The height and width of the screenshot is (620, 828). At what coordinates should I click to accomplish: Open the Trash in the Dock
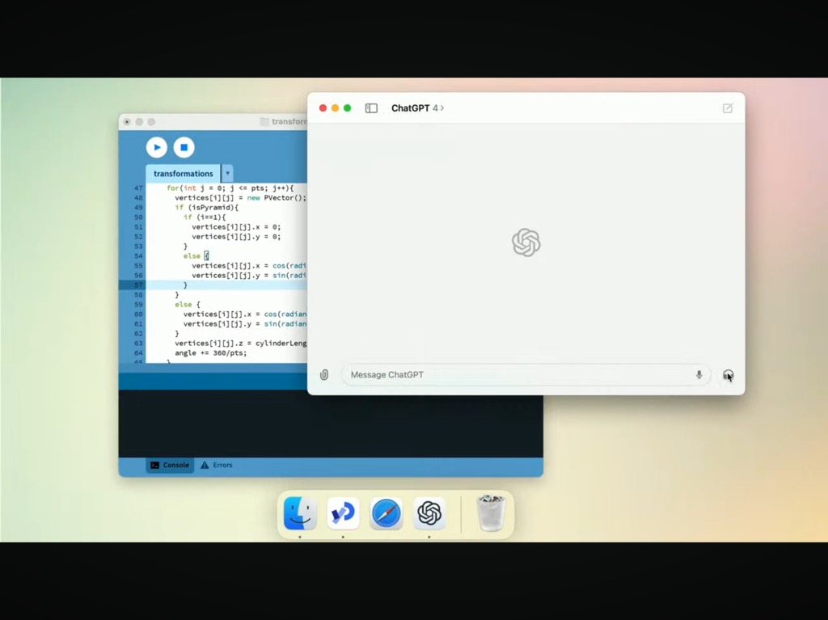pyautogui.click(x=491, y=513)
